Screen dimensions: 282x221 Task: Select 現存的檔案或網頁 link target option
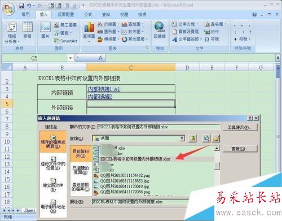pos(53,142)
